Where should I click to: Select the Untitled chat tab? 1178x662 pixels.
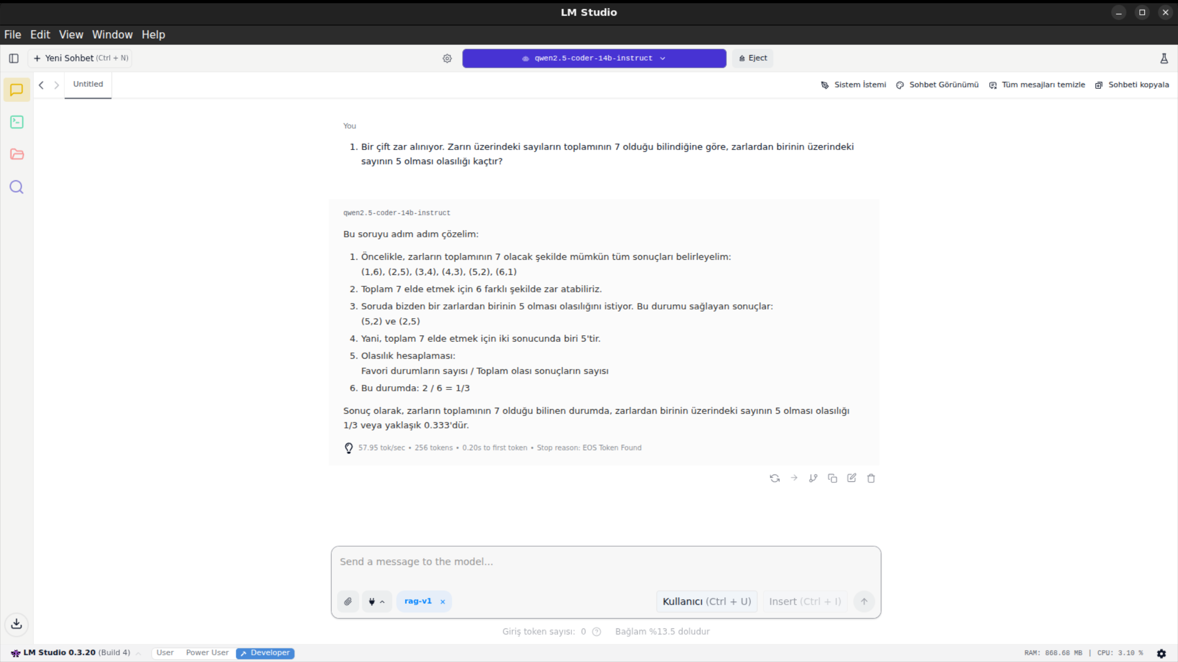coord(88,84)
